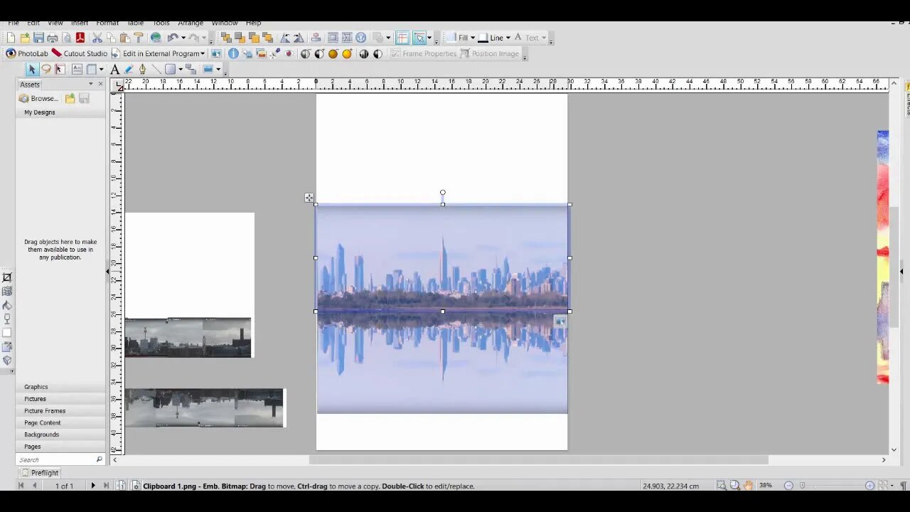Open the Backgrounds asset category
The height and width of the screenshot is (512, 910).
[x=41, y=434]
